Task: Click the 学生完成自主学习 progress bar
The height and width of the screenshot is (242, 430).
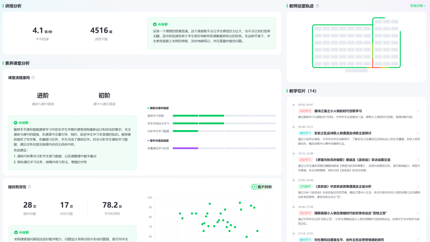Action: [224, 123]
